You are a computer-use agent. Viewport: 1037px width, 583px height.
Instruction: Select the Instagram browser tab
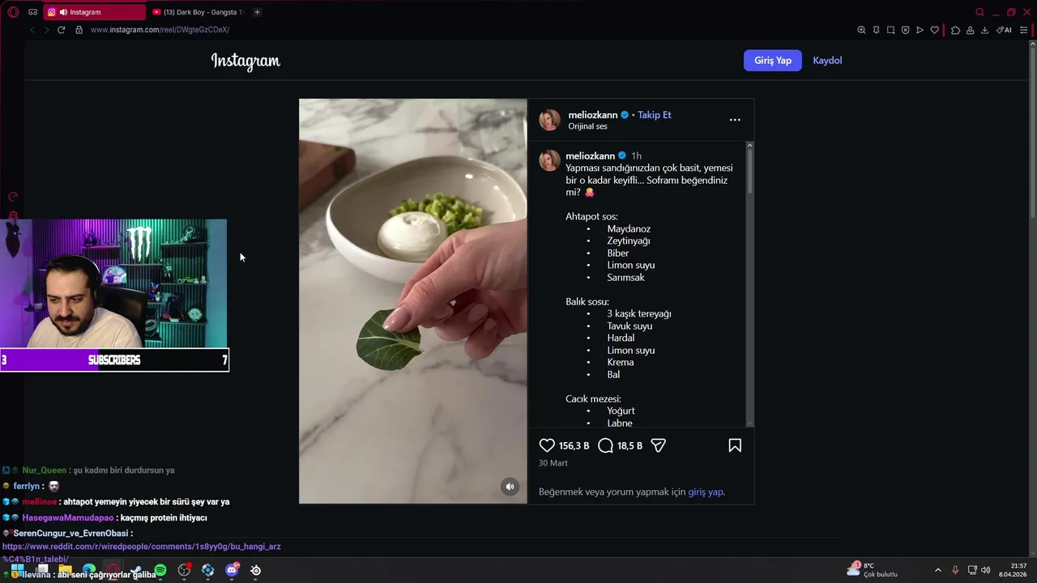pos(93,12)
